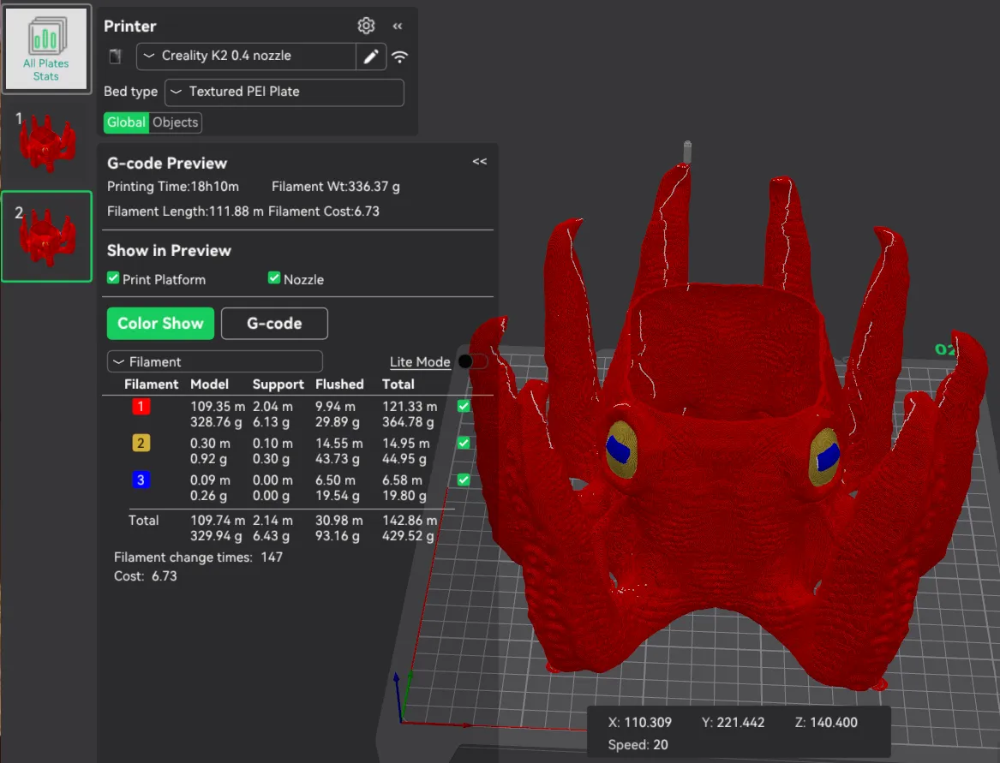Click the X: 110.309 coordinate readout

(639, 722)
